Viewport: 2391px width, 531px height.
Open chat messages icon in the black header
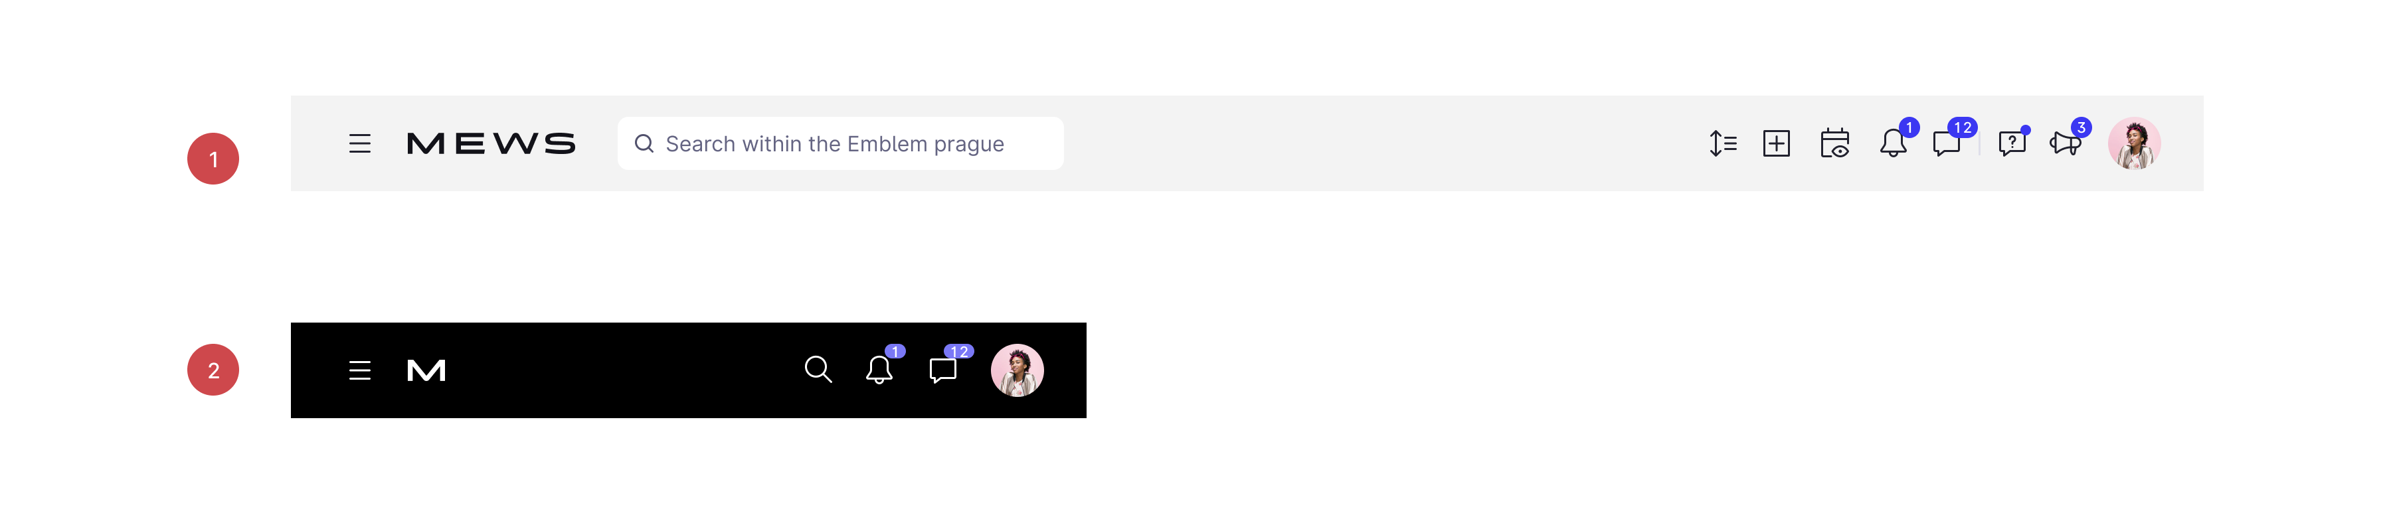(943, 370)
